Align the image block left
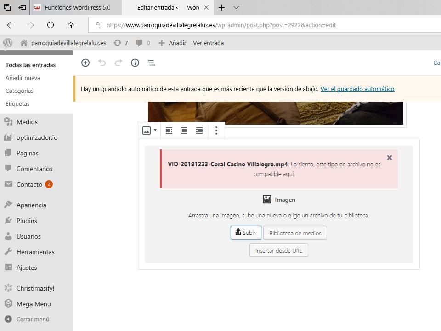The width and height of the screenshot is (441, 331). [169, 131]
